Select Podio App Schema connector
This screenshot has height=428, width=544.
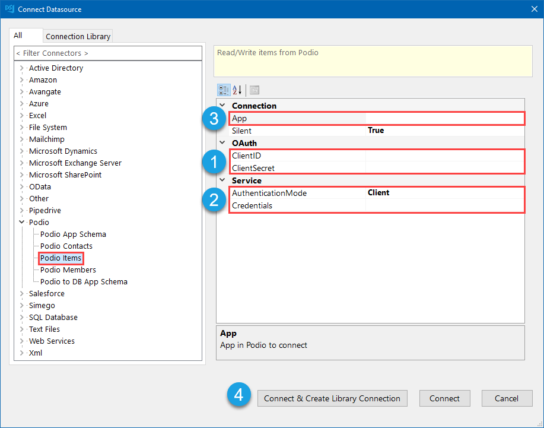pyautogui.click(x=73, y=234)
